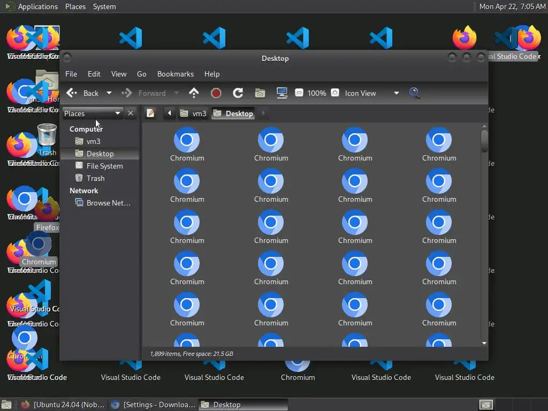Select Trash icon on the desktop
This screenshot has height=411, width=548.
(47, 140)
